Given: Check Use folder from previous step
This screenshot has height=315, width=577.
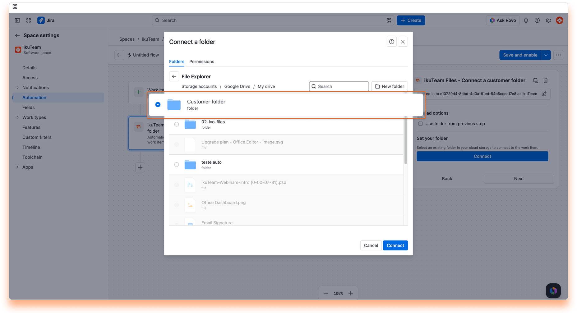Looking at the screenshot, I should tap(421, 124).
